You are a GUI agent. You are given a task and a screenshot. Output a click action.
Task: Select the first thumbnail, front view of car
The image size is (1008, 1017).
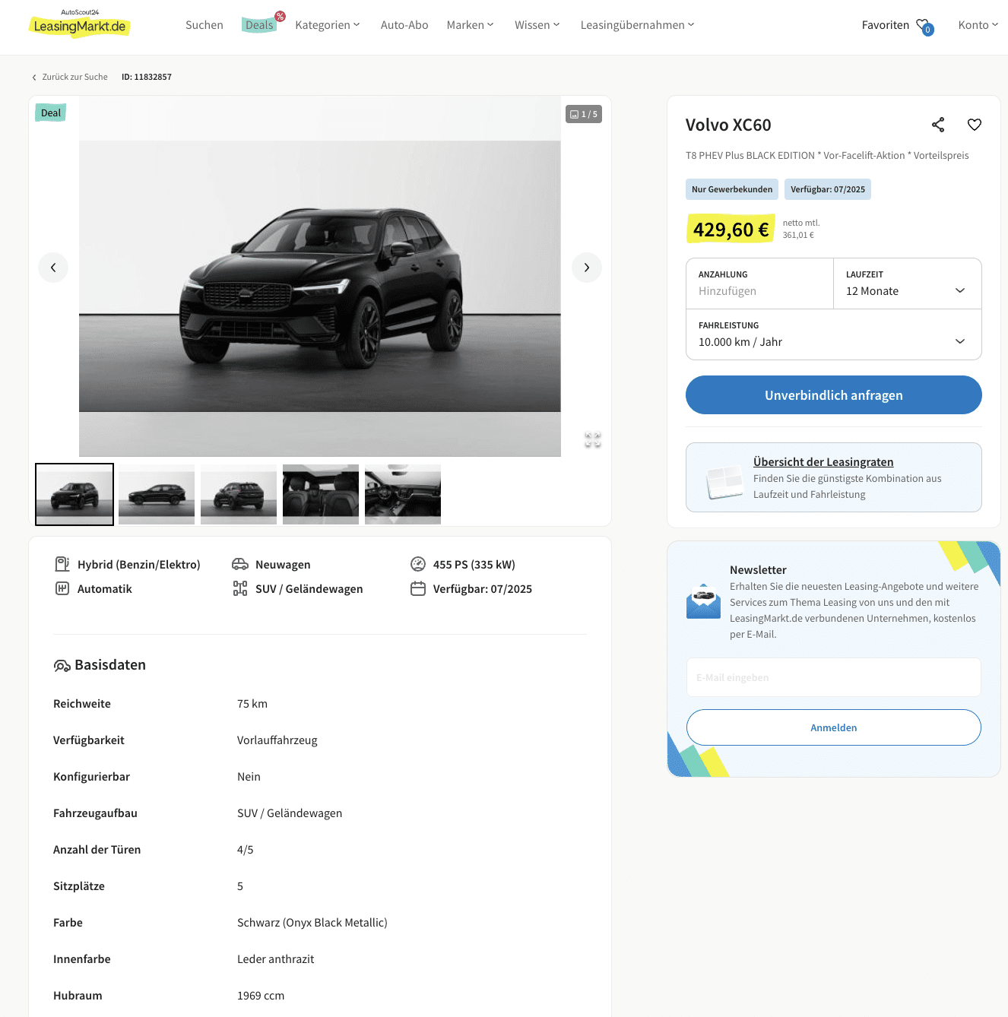coord(74,494)
